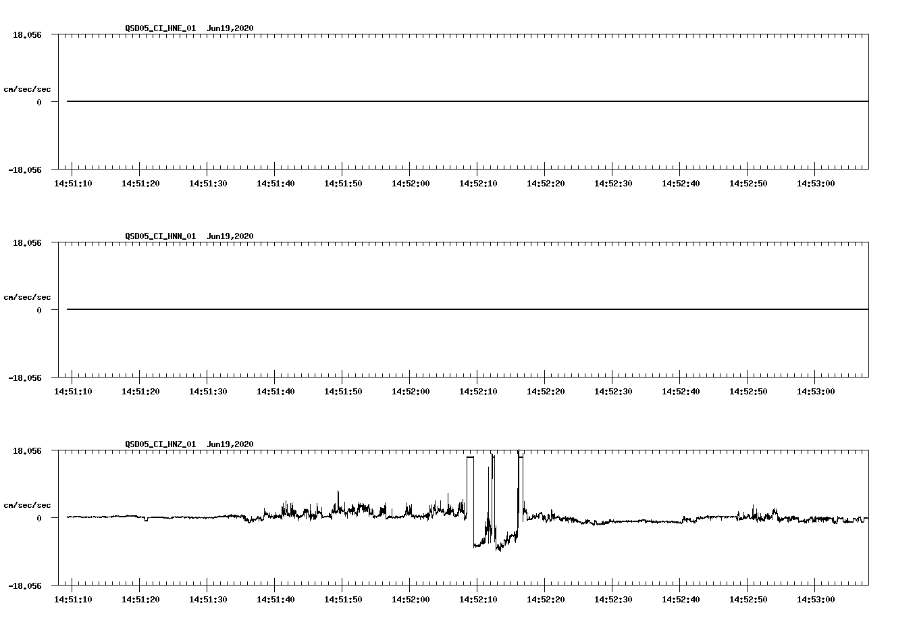Click the QSD05_CI_HNE_01 plot title
917x624 pixels.
[189, 28]
